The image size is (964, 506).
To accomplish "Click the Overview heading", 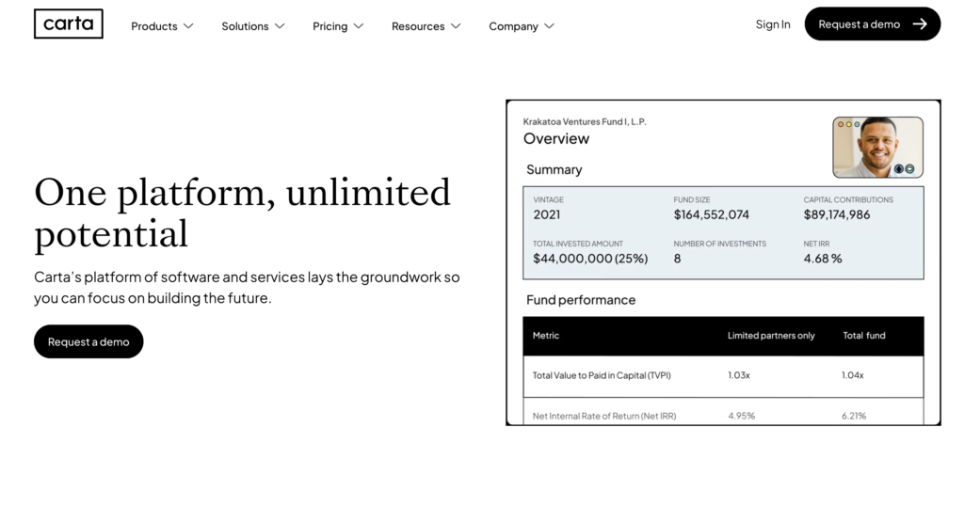I will tap(556, 139).
